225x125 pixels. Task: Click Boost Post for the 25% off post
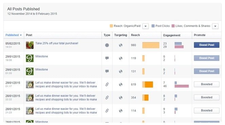tap(206, 45)
